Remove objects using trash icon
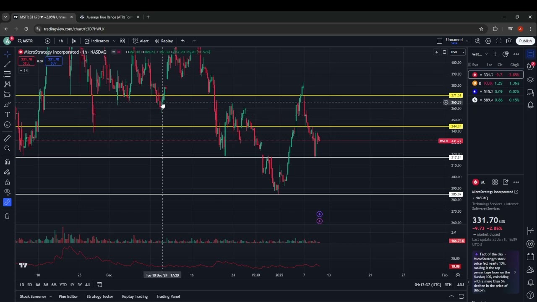Viewport: 537px width, 302px height. [7, 216]
